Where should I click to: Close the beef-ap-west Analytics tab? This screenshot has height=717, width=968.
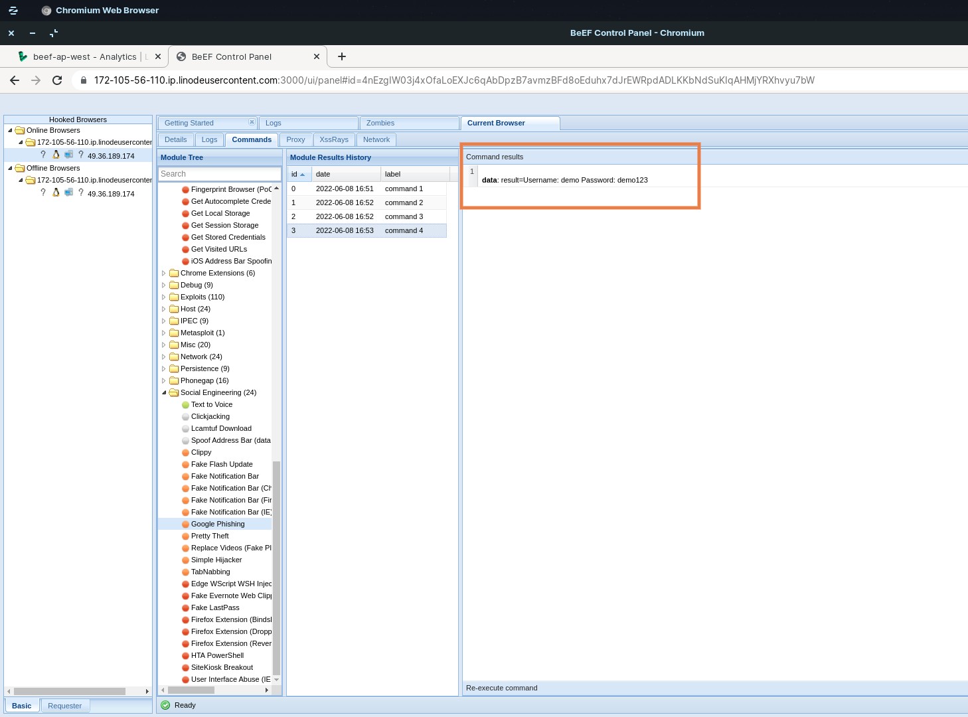[158, 56]
